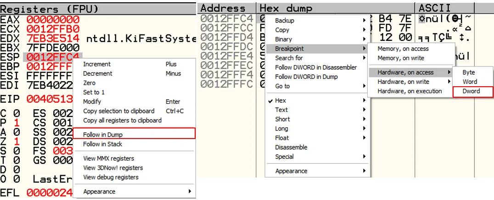Viewport: 494px width, 200px height.
Task: Expand Hardware, on write submenu
Action: (x=403, y=82)
